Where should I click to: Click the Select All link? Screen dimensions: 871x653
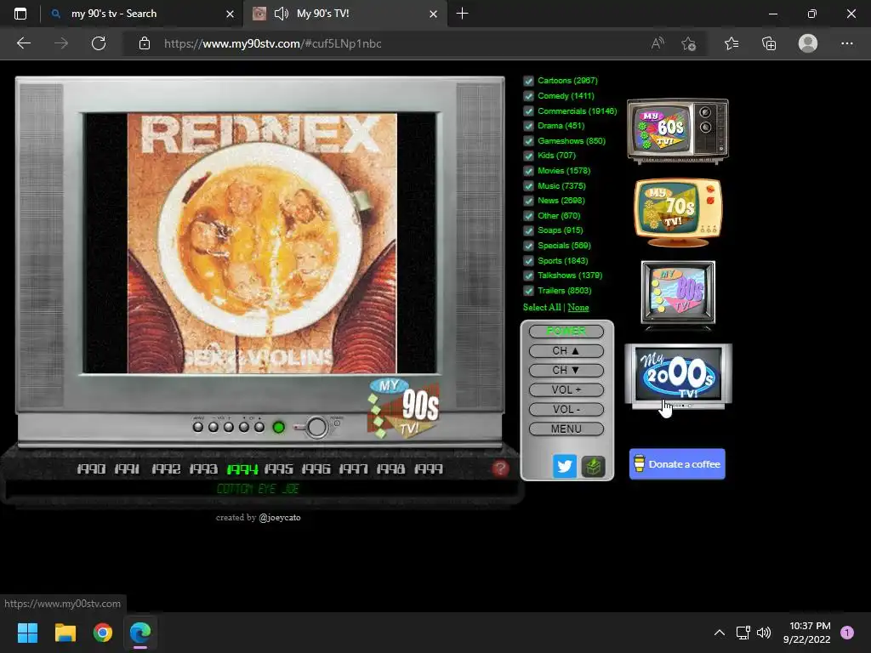click(542, 307)
